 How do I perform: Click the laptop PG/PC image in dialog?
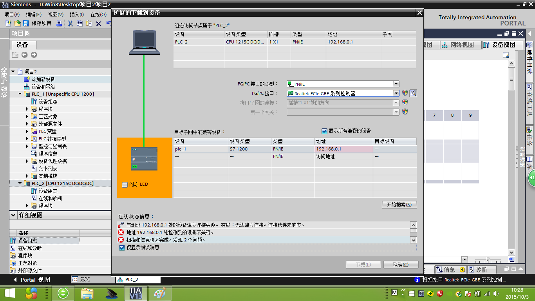[144, 43]
